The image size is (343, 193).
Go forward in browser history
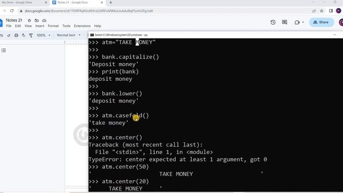point(4,11)
